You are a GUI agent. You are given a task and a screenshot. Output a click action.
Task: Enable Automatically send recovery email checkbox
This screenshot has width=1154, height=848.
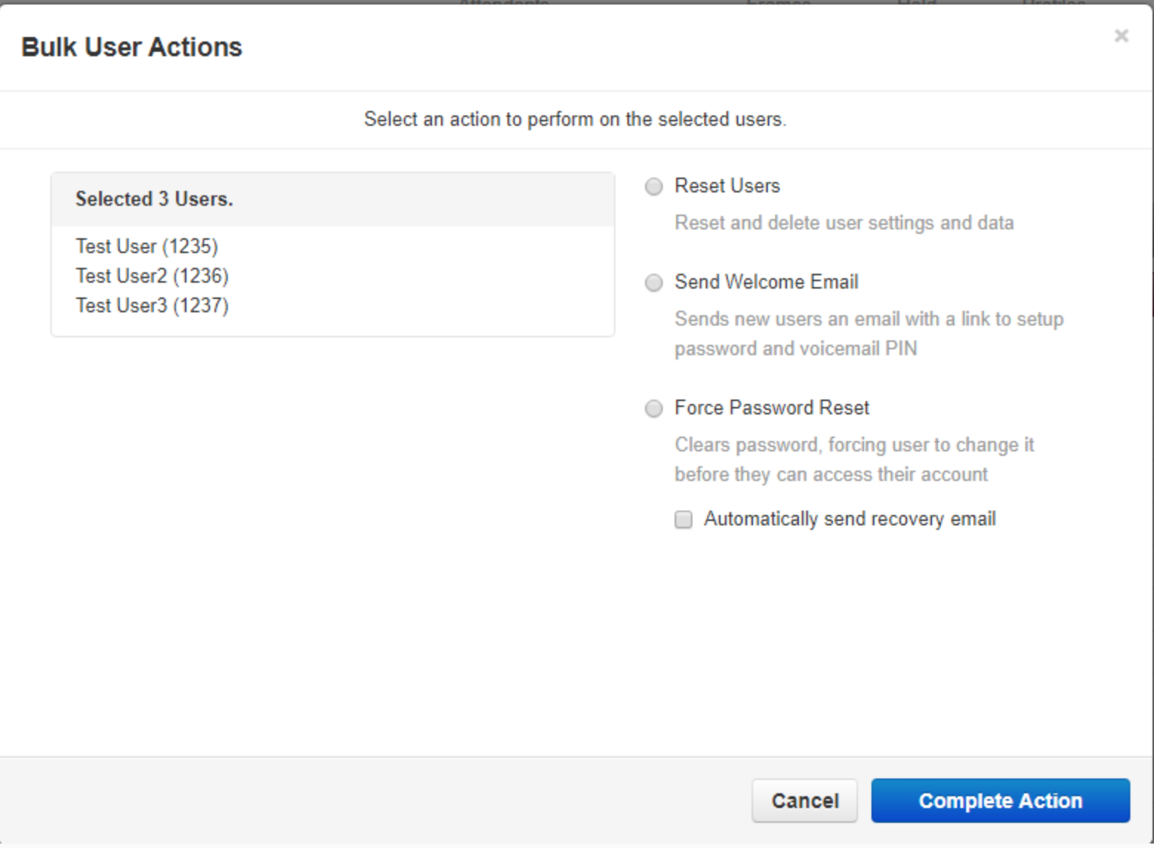coord(684,519)
